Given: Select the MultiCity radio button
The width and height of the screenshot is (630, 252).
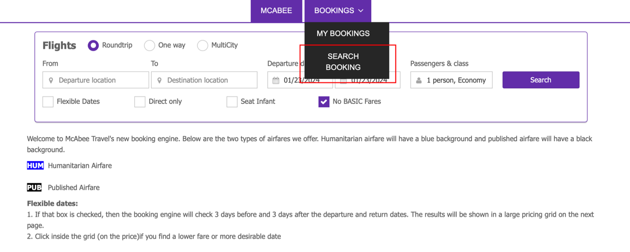Looking at the screenshot, I should 203,46.
